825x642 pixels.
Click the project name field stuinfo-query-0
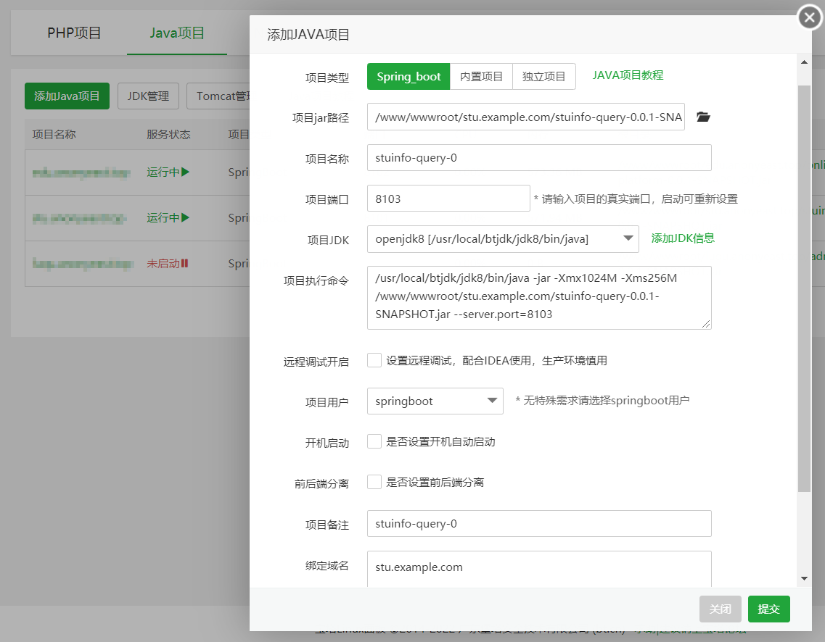tap(539, 158)
